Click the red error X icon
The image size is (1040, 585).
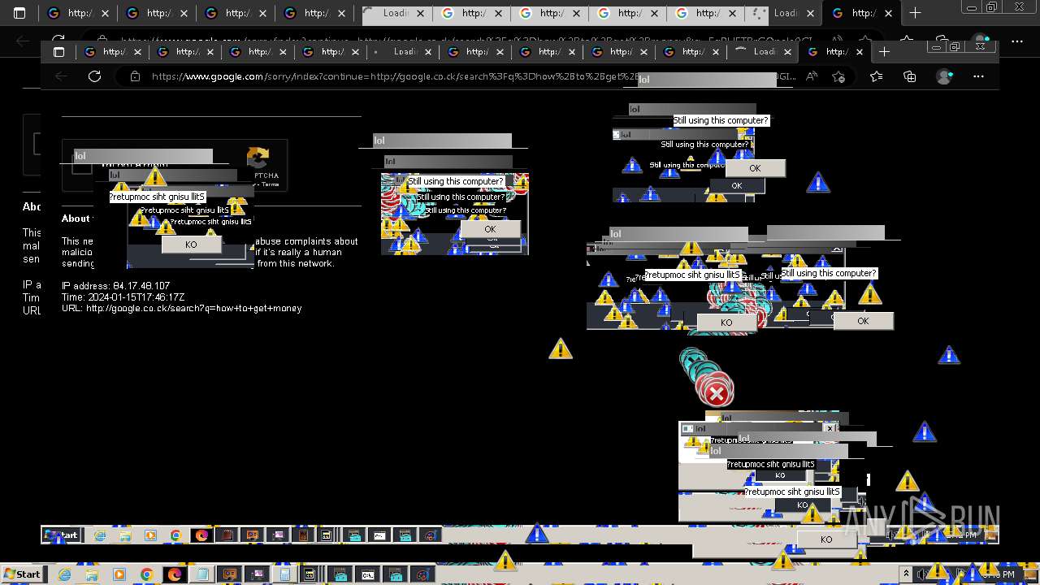(716, 394)
